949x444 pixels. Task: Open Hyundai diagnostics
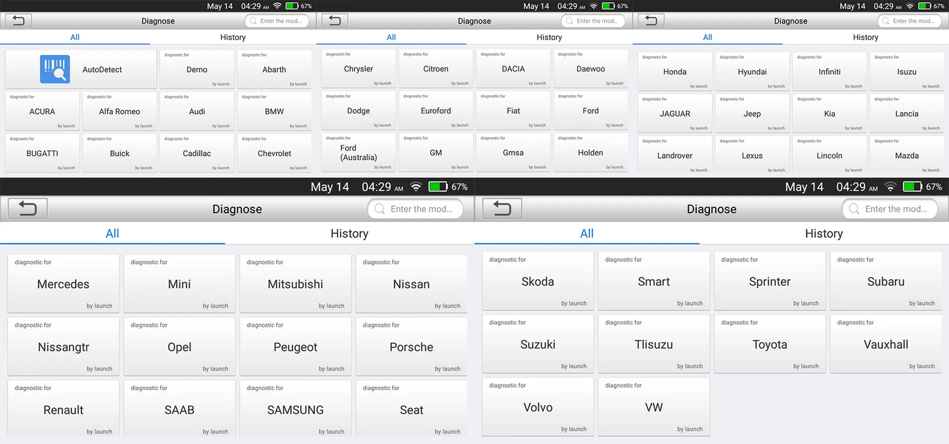[x=753, y=71]
